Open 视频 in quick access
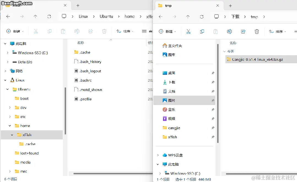Screen dimensions: 297x182 [169, 118]
